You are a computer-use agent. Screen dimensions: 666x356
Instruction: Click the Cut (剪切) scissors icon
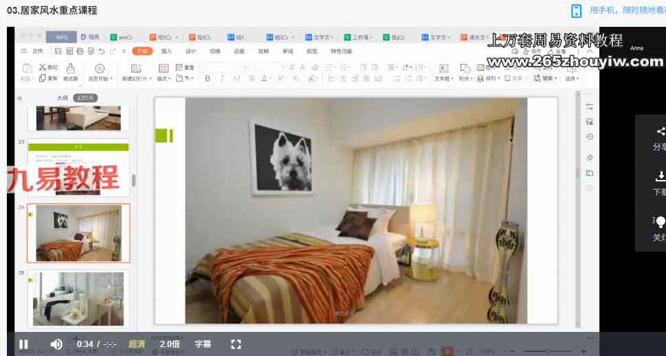coord(43,67)
